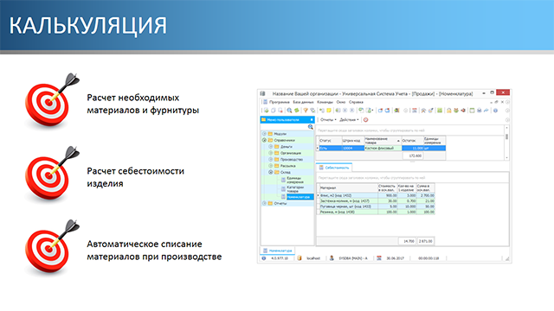Click the paintbrush icon in toolbar
Viewport: 554px width, 311px height.
click(431, 111)
